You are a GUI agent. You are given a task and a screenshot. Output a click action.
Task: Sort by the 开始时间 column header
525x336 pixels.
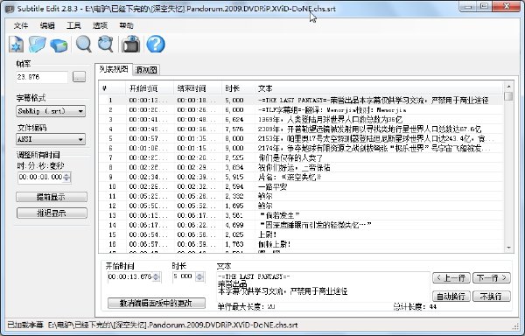point(150,88)
